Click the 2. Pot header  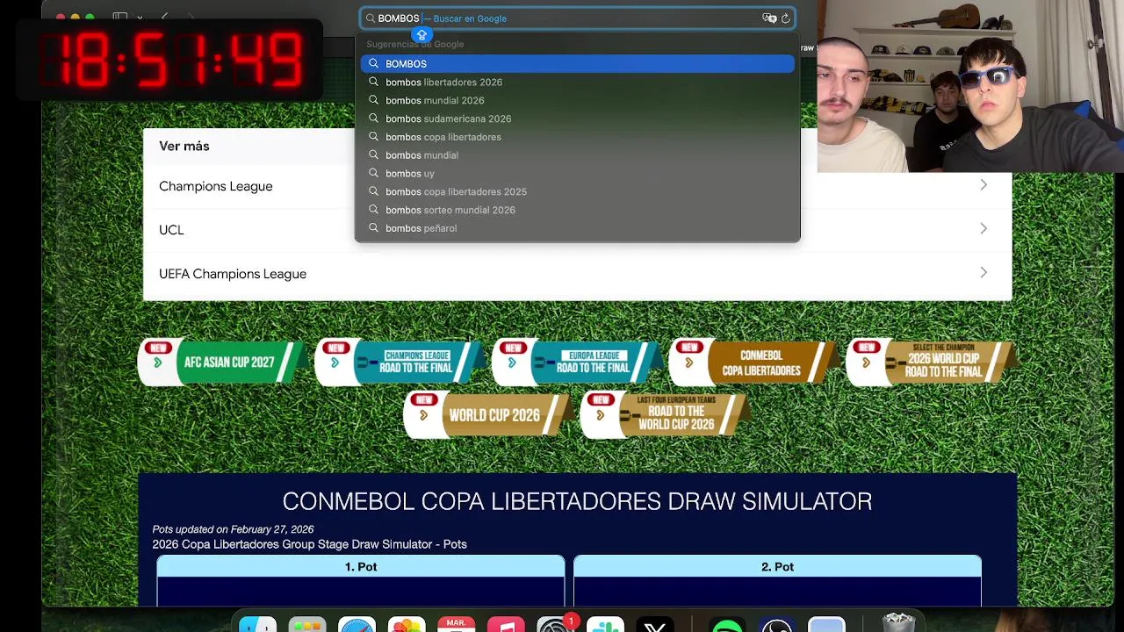coord(777,566)
